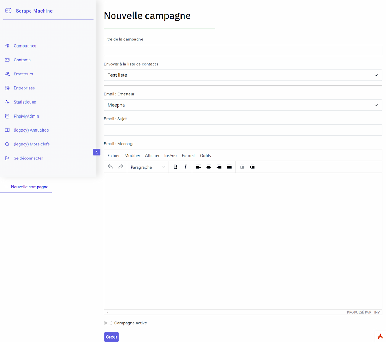
Task: Click the plus icon beside Nouvelle campagne
Action: (6, 187)
